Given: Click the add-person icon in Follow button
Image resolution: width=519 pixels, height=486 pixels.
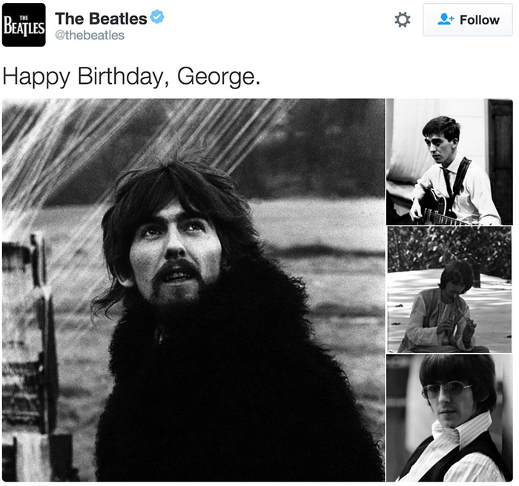Looking at the screenshot, I should 446,20.
